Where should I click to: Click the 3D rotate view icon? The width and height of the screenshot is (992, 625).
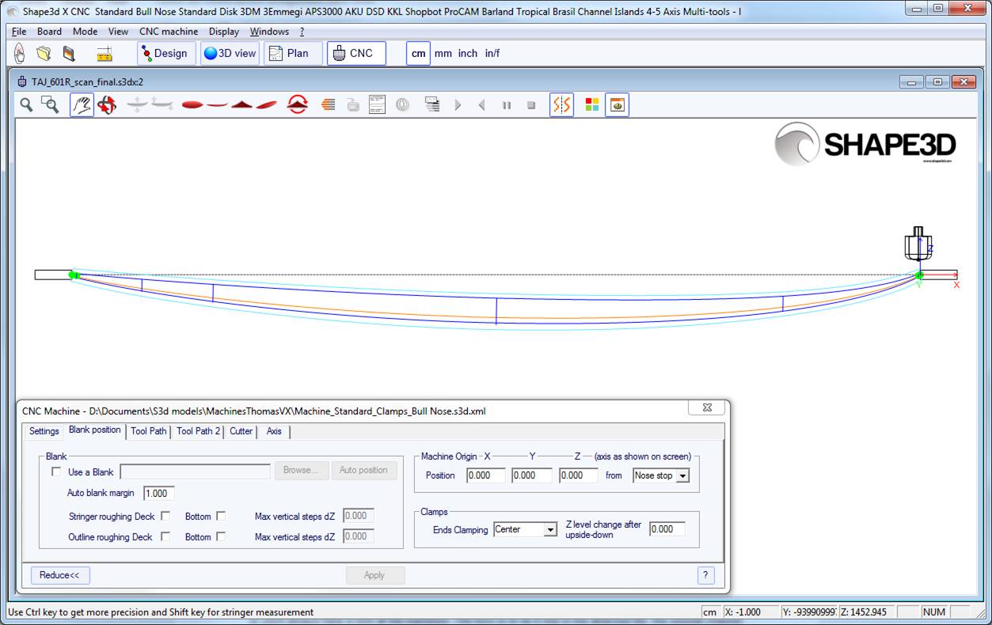107,104
